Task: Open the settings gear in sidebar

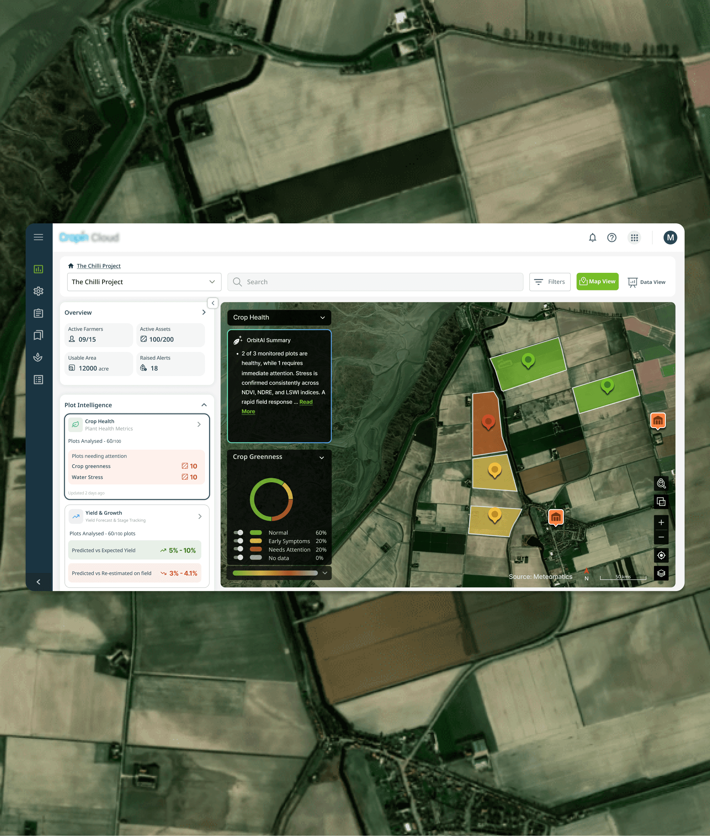Action: [x=38, y=291]
